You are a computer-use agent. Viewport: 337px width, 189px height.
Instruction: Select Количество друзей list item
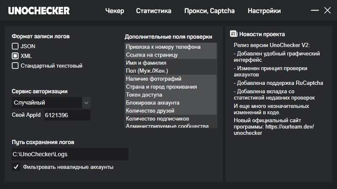tap(171, 110)
